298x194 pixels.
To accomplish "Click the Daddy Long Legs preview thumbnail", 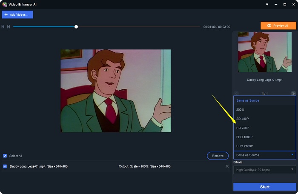I will [x=264, y=52].
